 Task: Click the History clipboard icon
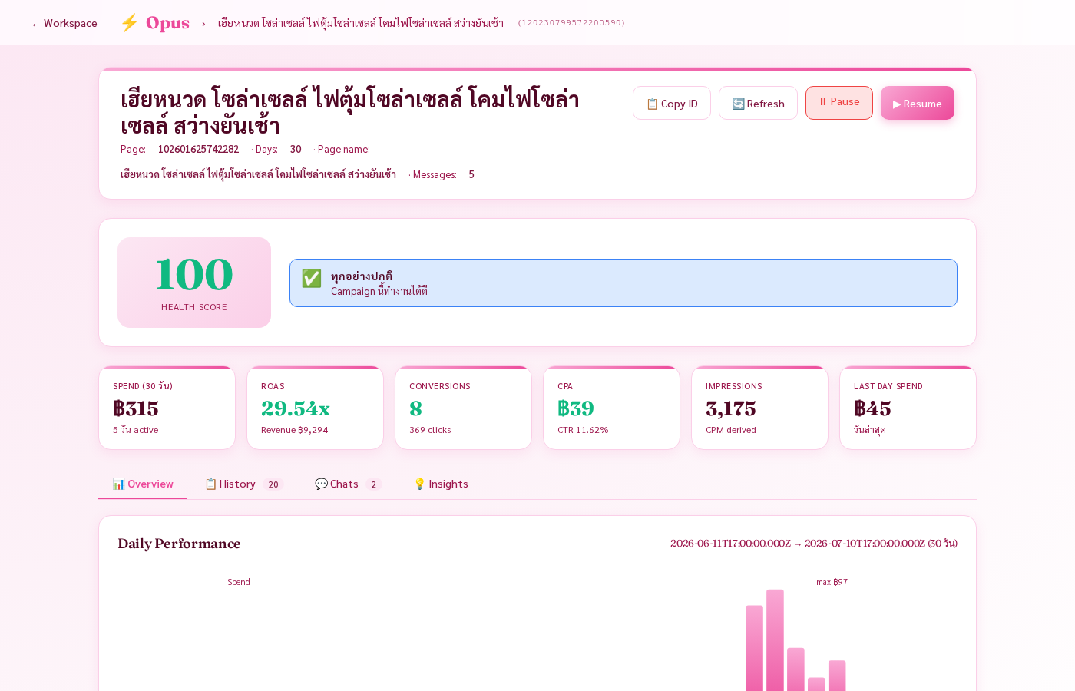click(x=210, y=484)
